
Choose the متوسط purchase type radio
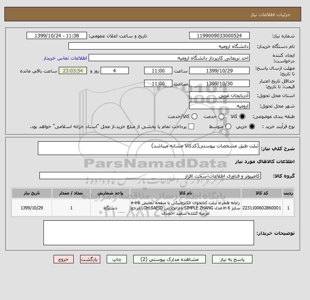(228, 126)
